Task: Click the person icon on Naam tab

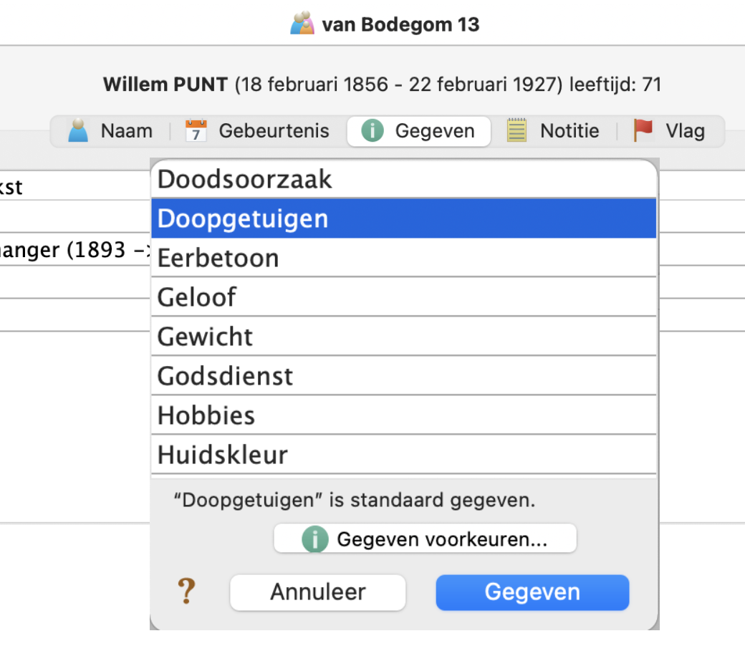Action: (x=78, y=131)
